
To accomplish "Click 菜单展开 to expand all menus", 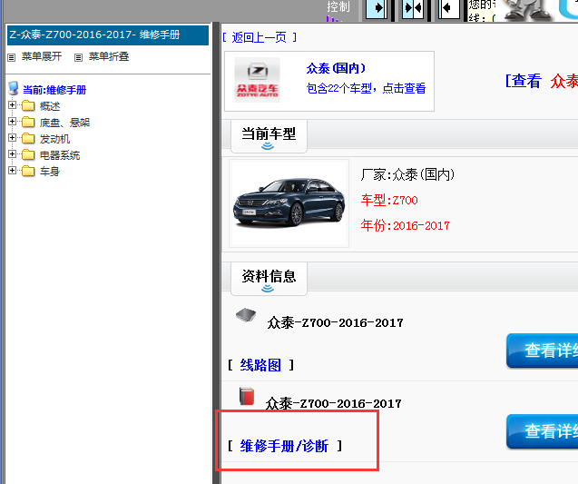I will [x=42, y=56].
